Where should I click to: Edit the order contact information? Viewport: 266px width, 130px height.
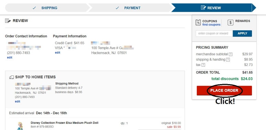click(x=10, y=58)
